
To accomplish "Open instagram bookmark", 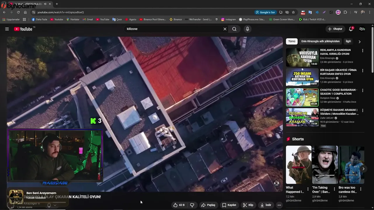I will tap(228, 20).
